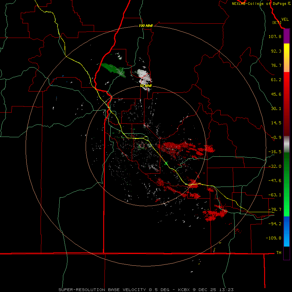Screen dimensions: 292x292
Task: Click the 45.6 velocity scale value
Action: 276,94
